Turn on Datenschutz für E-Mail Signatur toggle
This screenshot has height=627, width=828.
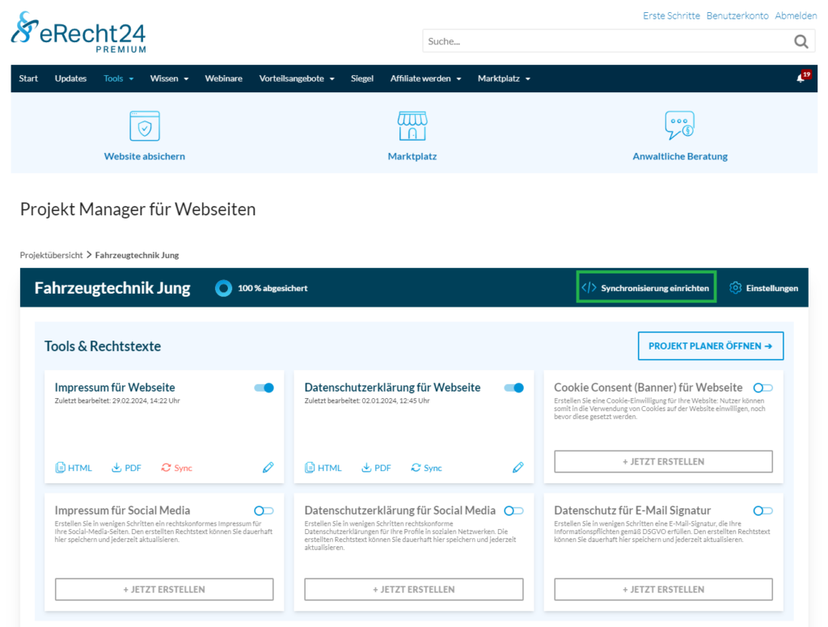[763, 510]
